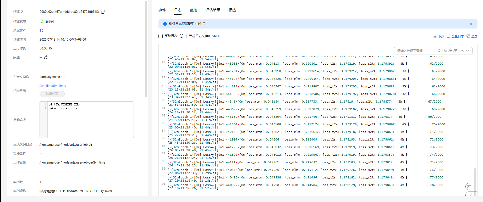Open the 评估结果 tab

coord(213,10)
